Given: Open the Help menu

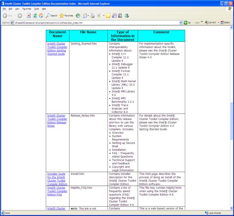Looking at the screenshot, I should point(44,9).
